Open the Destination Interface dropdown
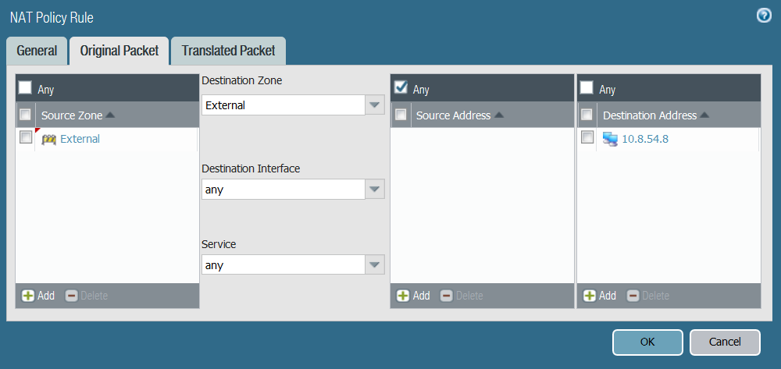The width and height of the screenshot is (781, 369). [x=375, y=190]
